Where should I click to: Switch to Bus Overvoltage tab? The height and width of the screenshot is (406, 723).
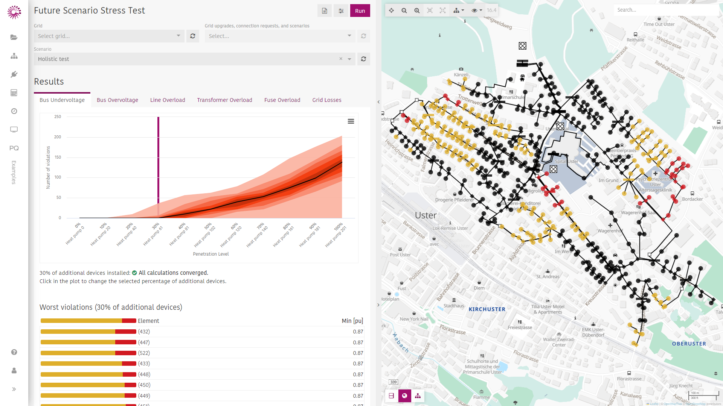[117, 100]
